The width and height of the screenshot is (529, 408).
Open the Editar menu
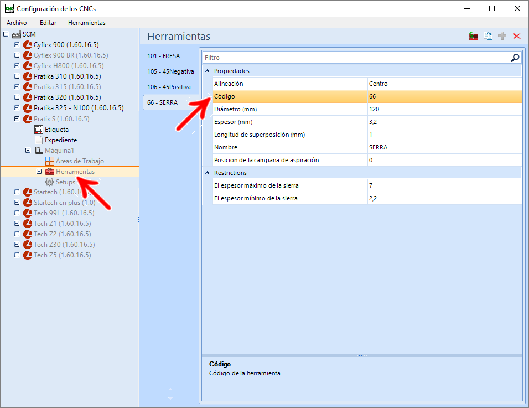click(x=48, y=23)
